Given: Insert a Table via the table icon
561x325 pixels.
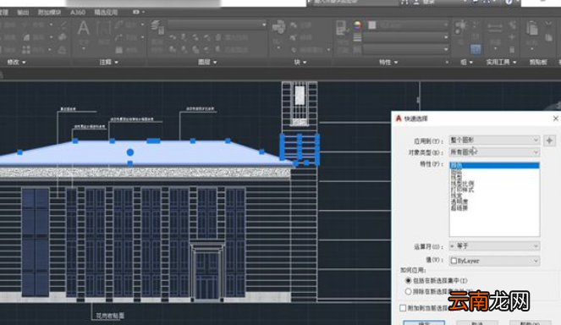Looking at the screenshot, I should (x=119, y=49).
